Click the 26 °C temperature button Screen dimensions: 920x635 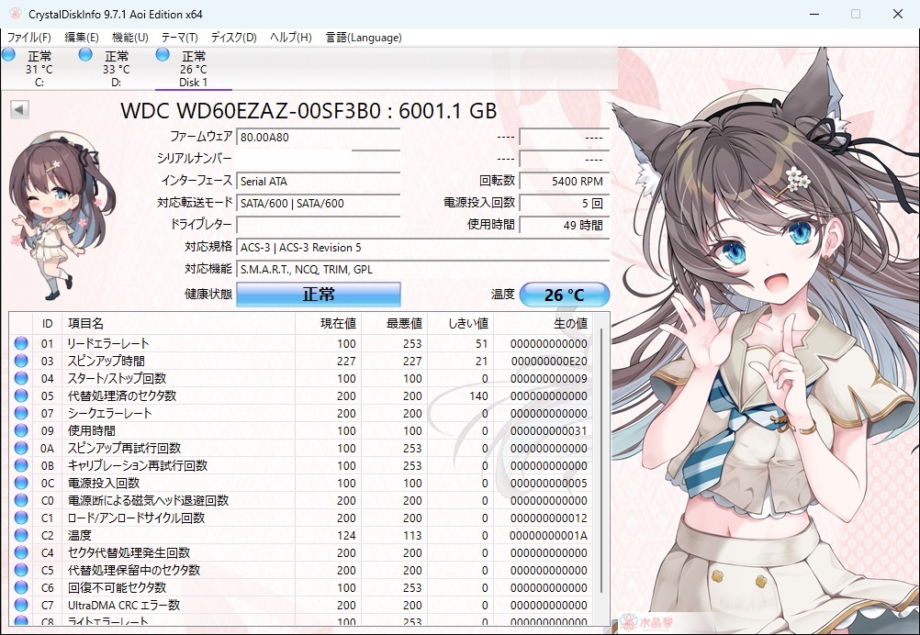point(565,295)
